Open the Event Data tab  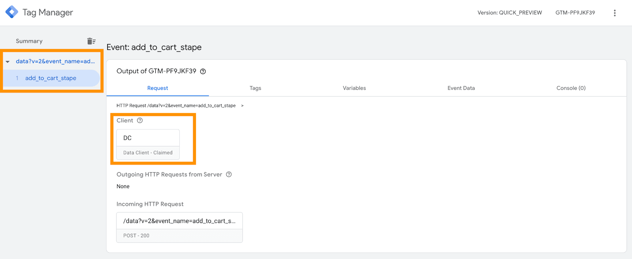pos(461,88)
